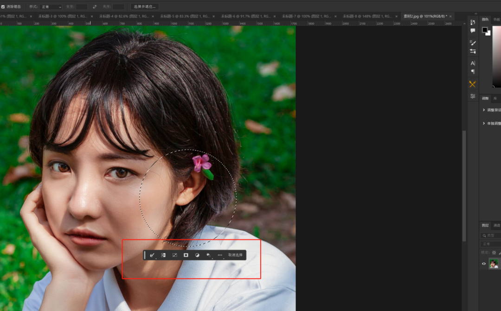Open the Paragraph panel icon

[473, 72]
